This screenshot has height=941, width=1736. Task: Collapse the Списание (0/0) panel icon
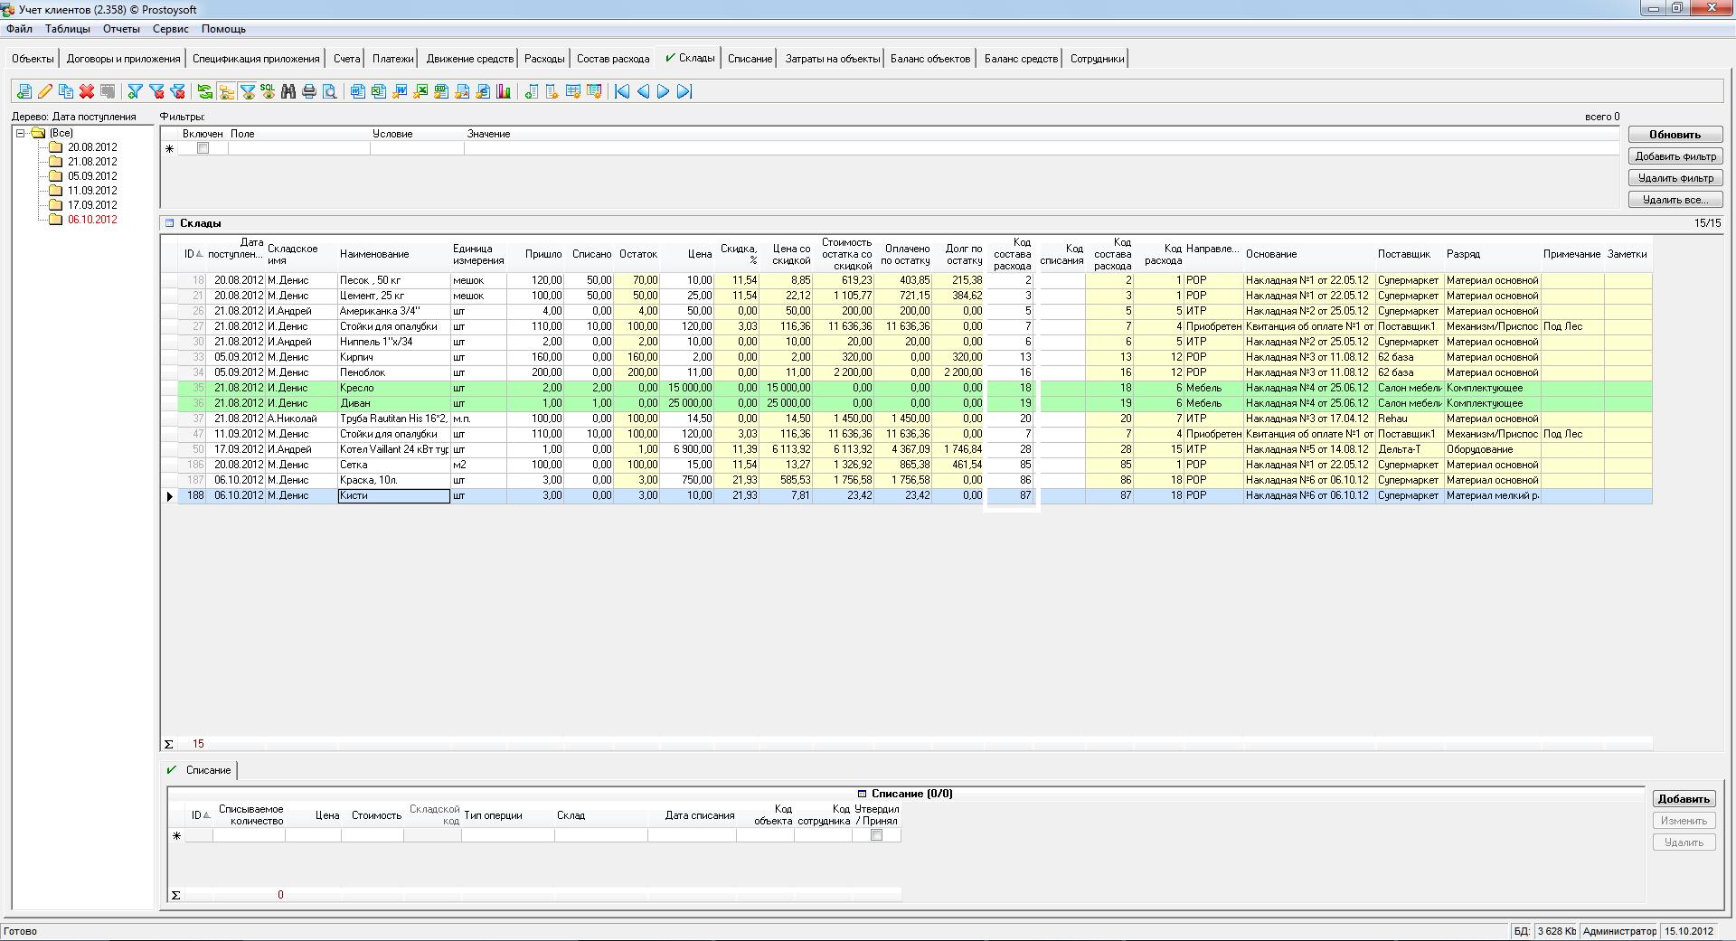coord(862,794)
